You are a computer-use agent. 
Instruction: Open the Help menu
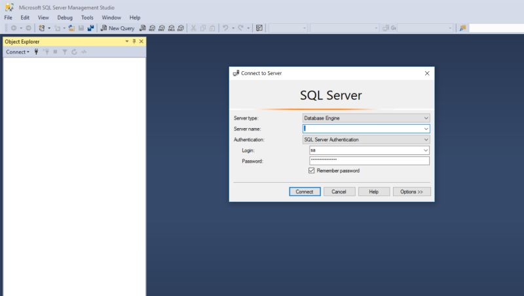tap(135, 18)
